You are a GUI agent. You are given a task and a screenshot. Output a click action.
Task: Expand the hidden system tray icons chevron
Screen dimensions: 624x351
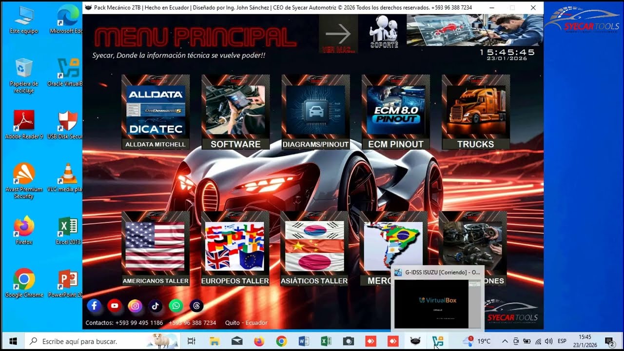tap(505, 341)
